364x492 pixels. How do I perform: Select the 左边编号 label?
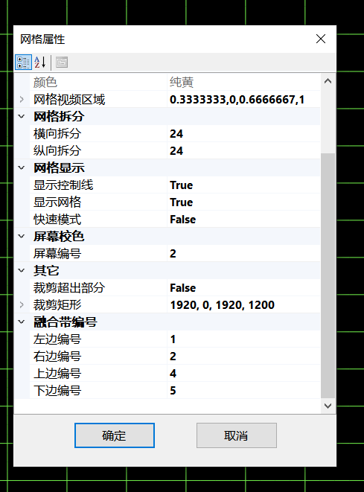[x=57, y=339]
